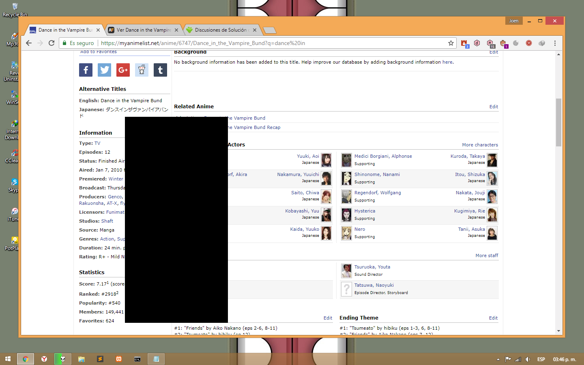Click the page's vertical scrollbar thumb
Image resolution: width=584 pixels, height=365 pixels.
coord(558,122)
